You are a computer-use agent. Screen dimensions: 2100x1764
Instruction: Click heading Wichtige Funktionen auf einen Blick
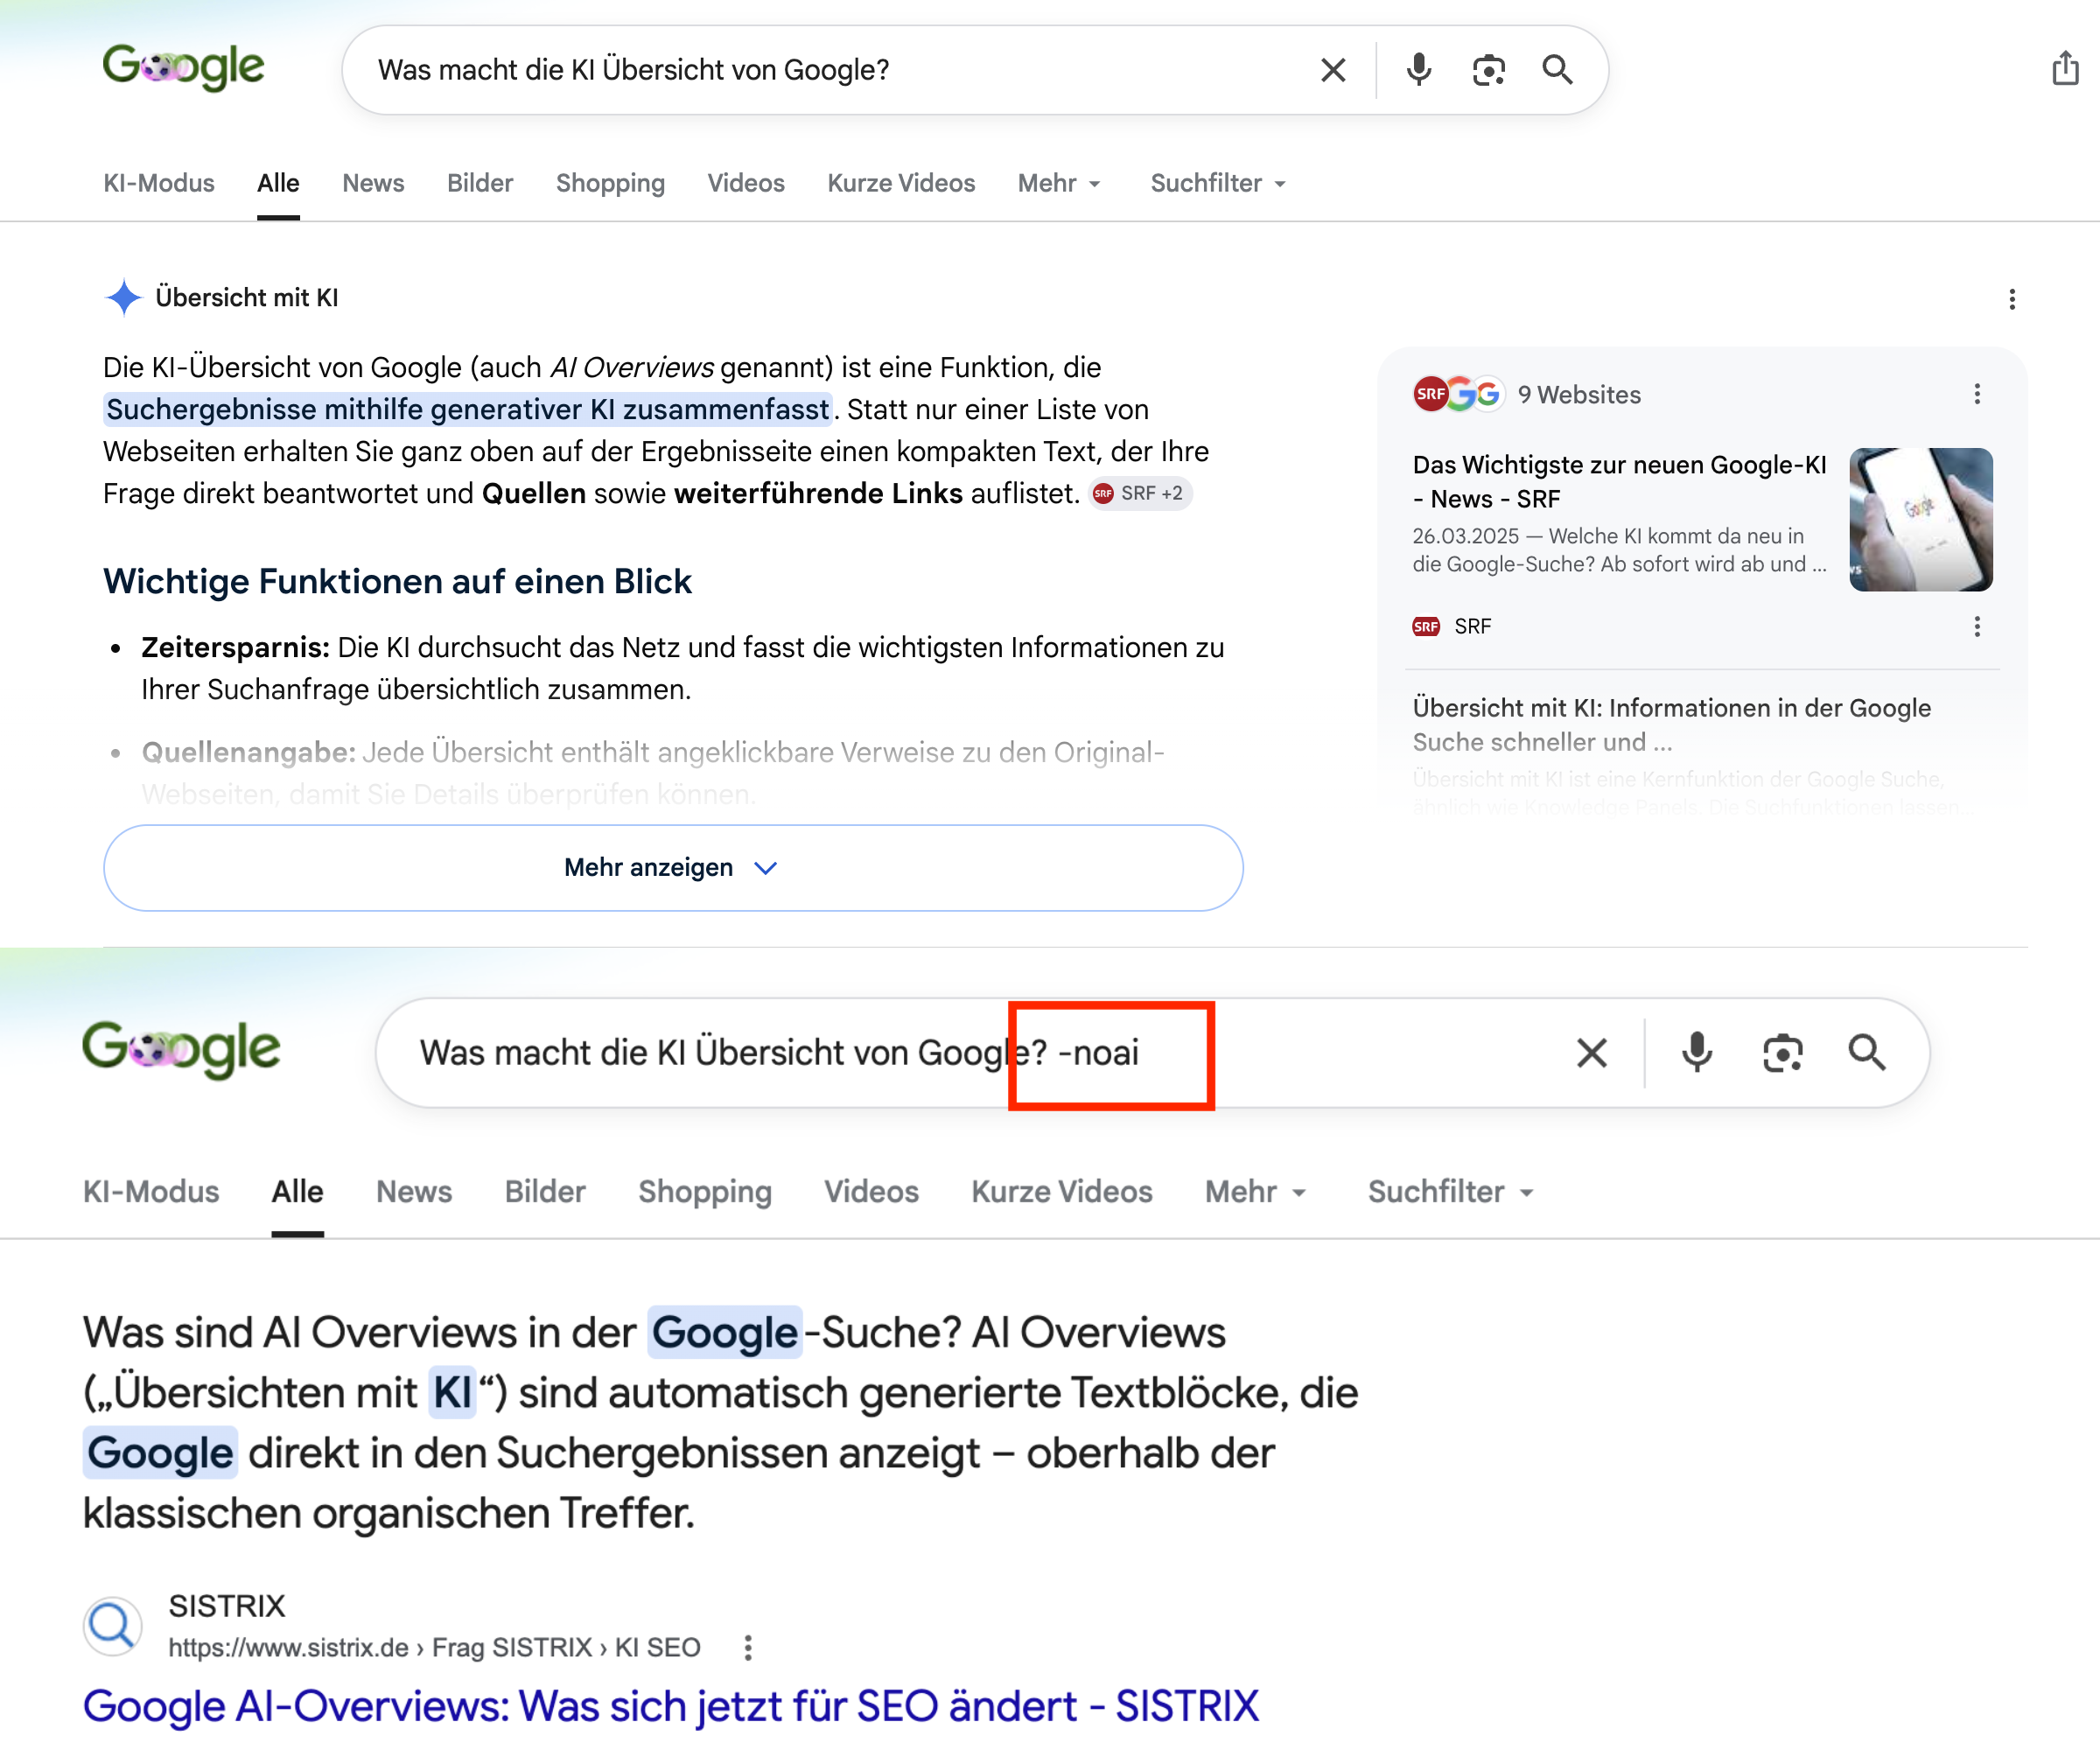click(397, 581)
